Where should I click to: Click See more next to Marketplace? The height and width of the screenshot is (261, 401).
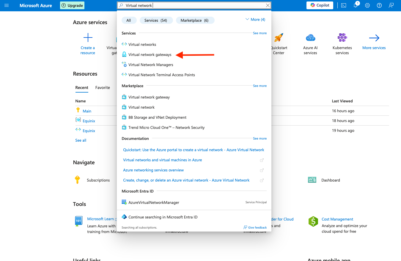point(260,86)
